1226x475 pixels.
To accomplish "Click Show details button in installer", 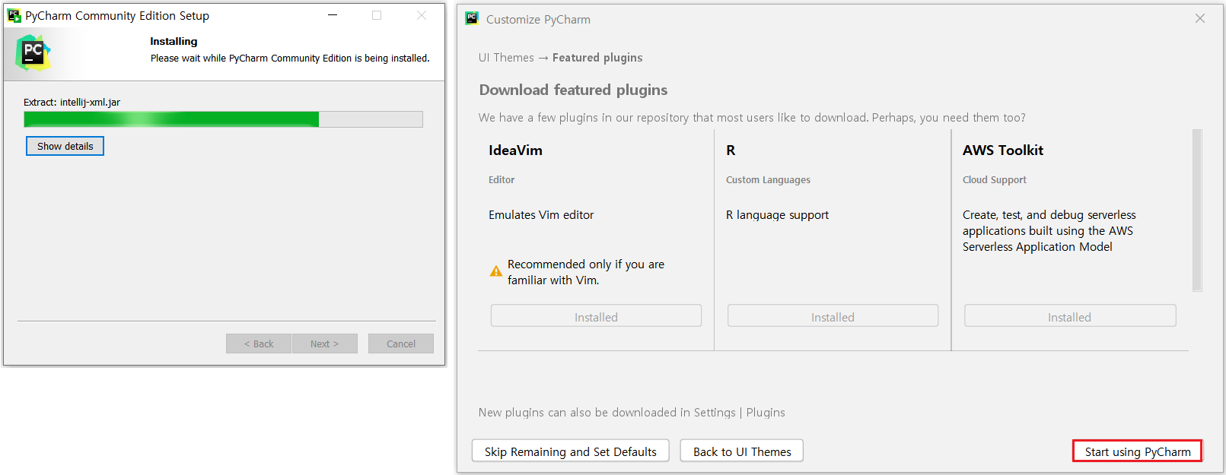I will (65, 146).
